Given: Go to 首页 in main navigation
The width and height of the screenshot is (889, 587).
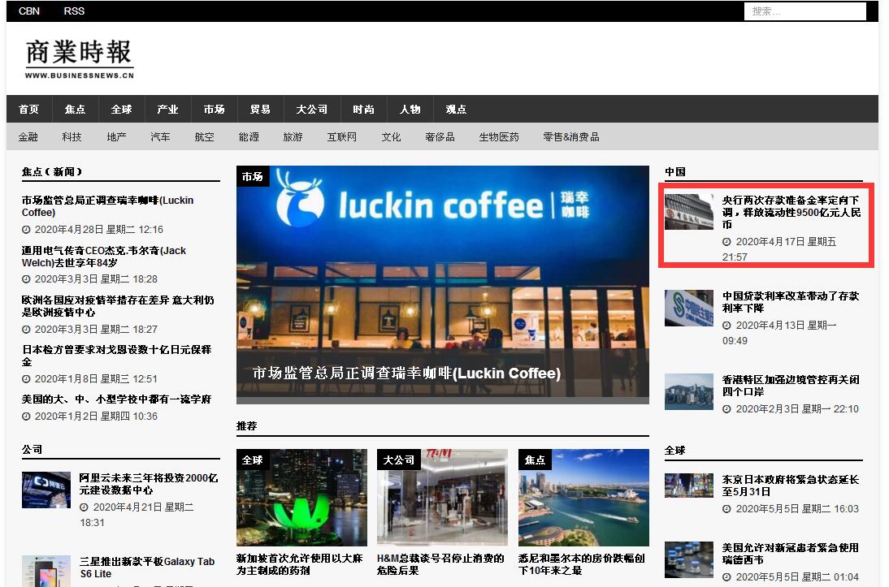Looking at the screenshot, I should coord(29,109).
